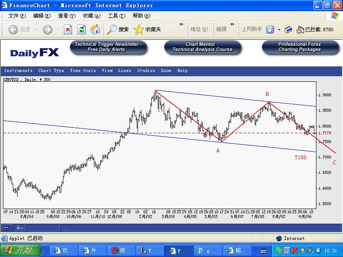Viewport: 343px width, 257px height.
Task: Click the eraser icon next to mail dropdown
Action: (x=288, y=30)
